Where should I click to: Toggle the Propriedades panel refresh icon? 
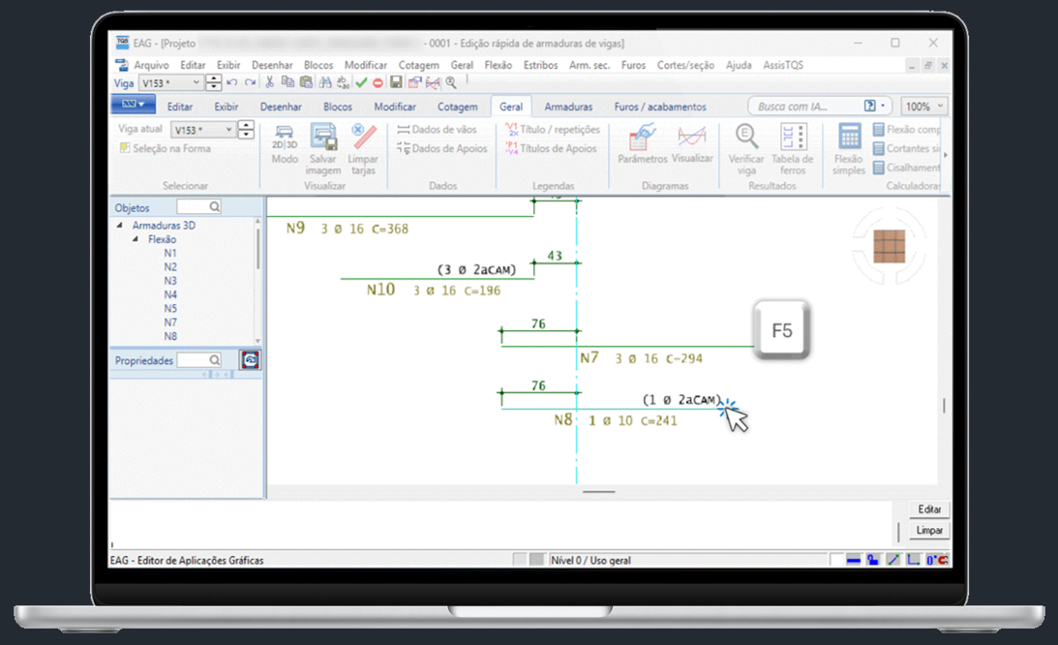click(251, 360)
